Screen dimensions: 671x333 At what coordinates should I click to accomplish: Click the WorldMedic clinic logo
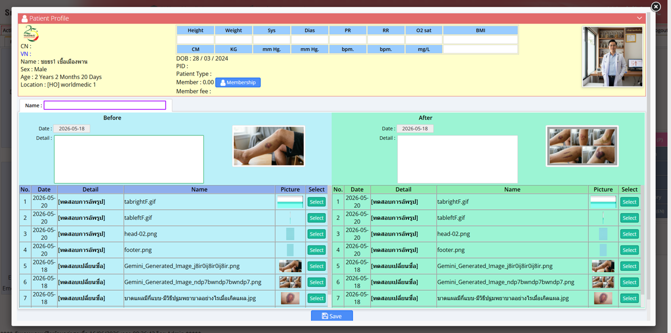coord(31,34)
